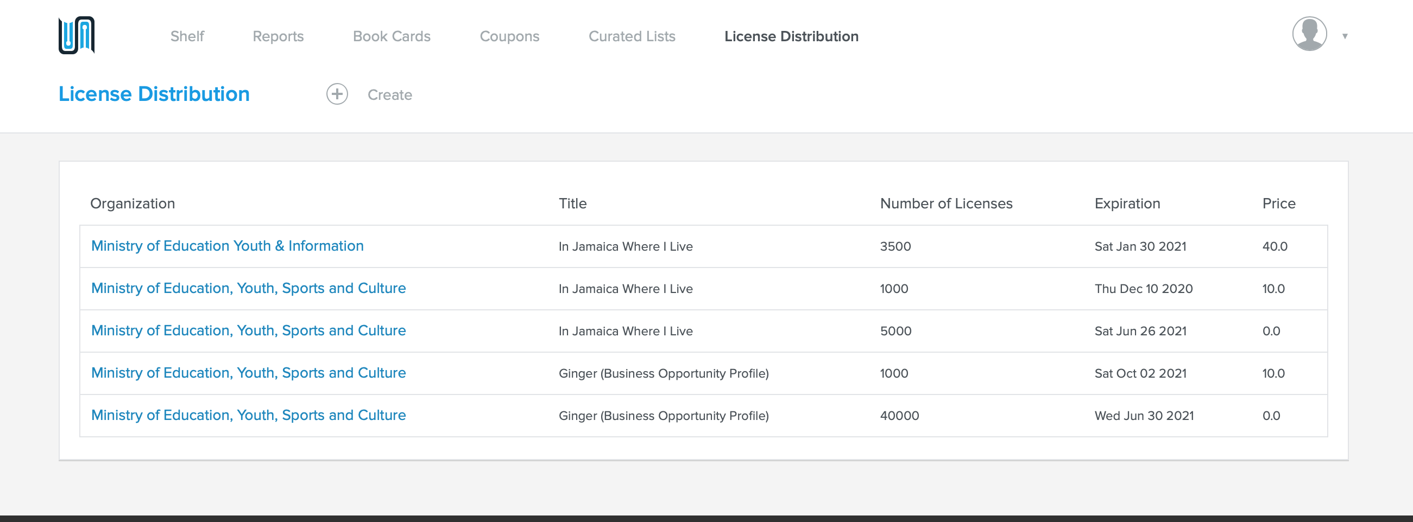Open the Shelf menu item
The height and width of the screenshot is (522, 1413).
(x=187, y=36)
